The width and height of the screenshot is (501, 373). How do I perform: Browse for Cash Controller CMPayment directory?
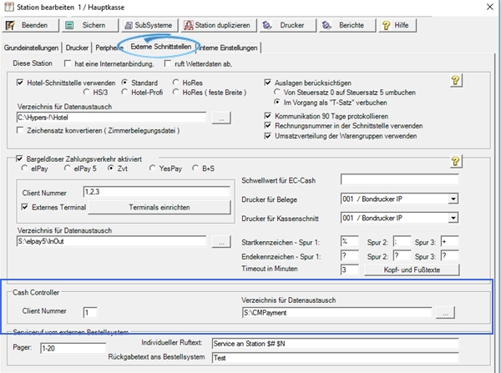pos(445,313)
